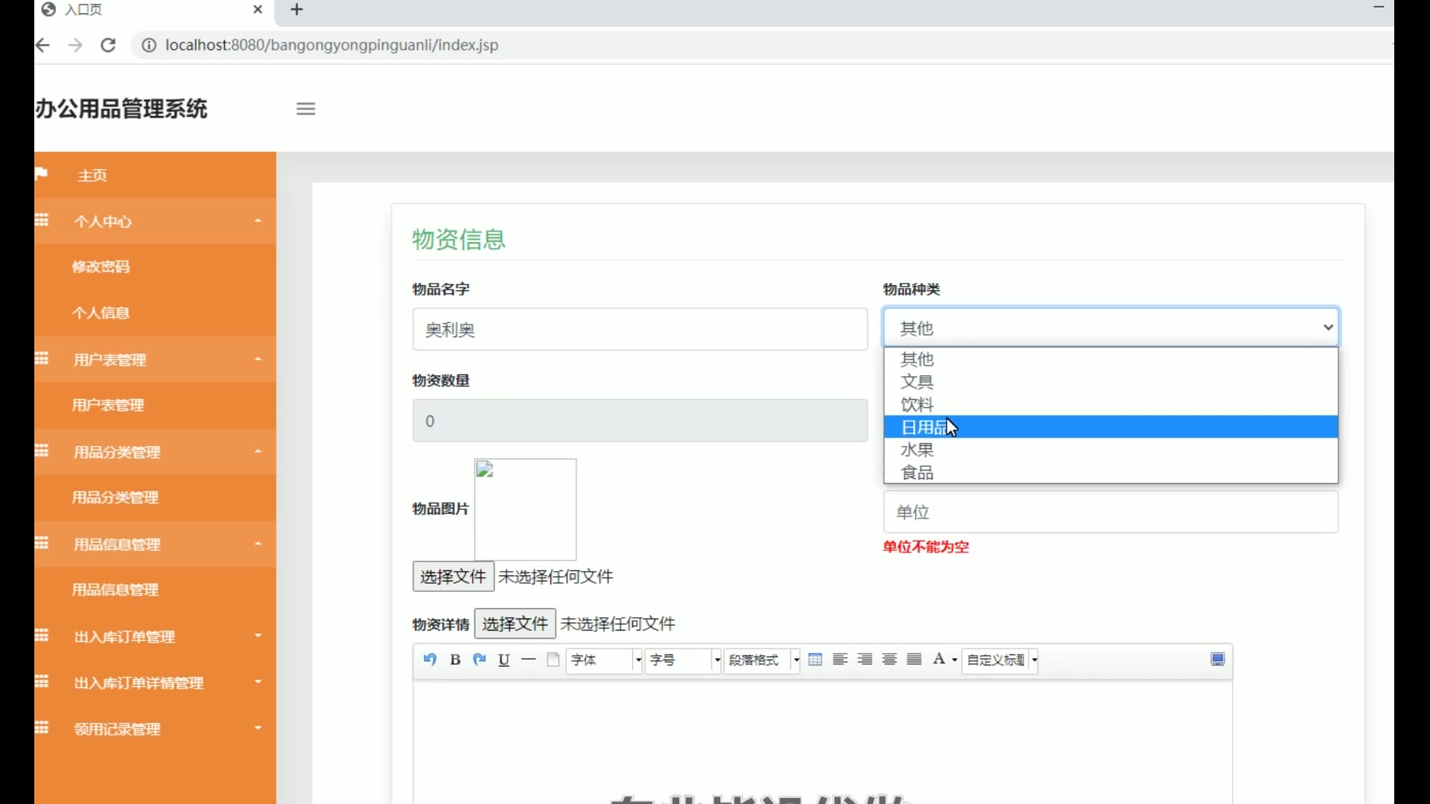Click 选择文件 button under 物品图片

(x=453, y=576)
